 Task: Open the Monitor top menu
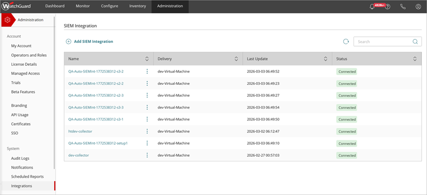click(82, 6)
